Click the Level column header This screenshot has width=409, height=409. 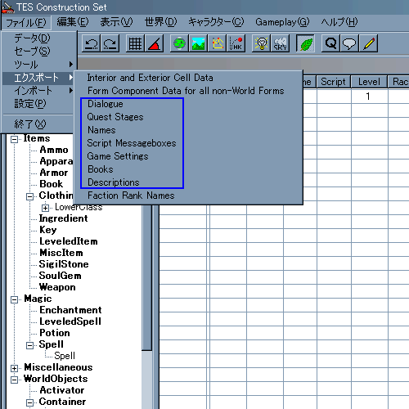pos(369,82)
